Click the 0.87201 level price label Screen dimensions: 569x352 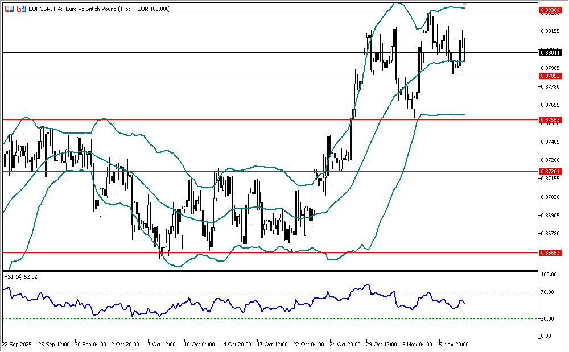pyautogui.click(x=550, y=171)
